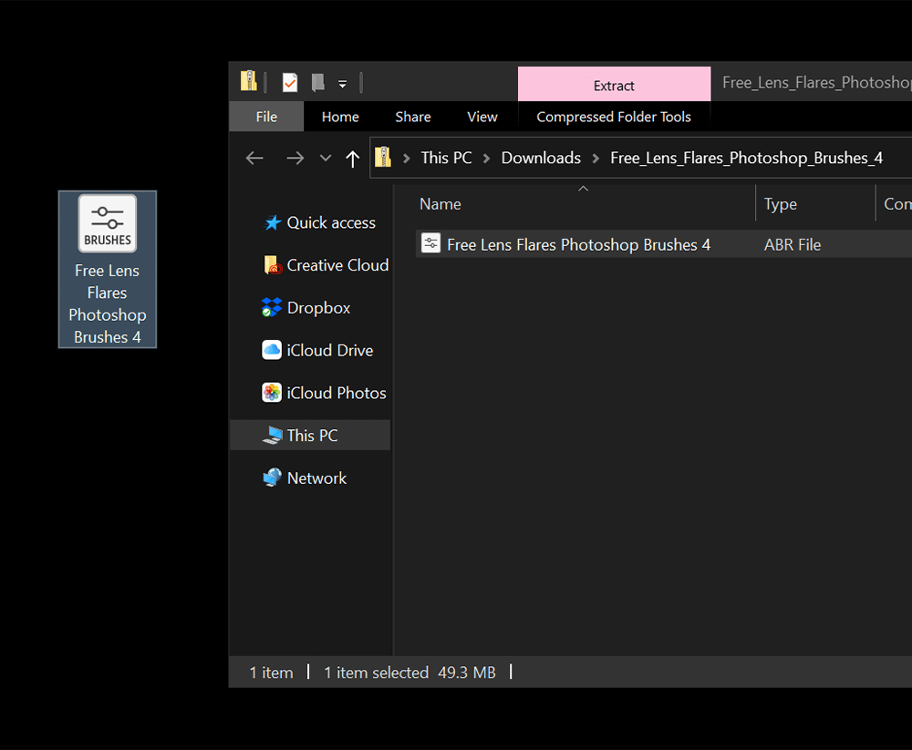Click This PC in the address breadcrumb
912x750 pixels.
pos(446,159)
